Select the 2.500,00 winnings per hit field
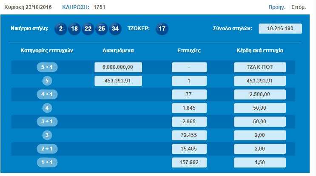The width and height of the screenshot is (316, 176). click(x=260, y=94)
